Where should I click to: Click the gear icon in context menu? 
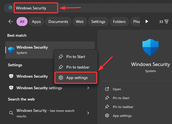[x=61, y=78]
